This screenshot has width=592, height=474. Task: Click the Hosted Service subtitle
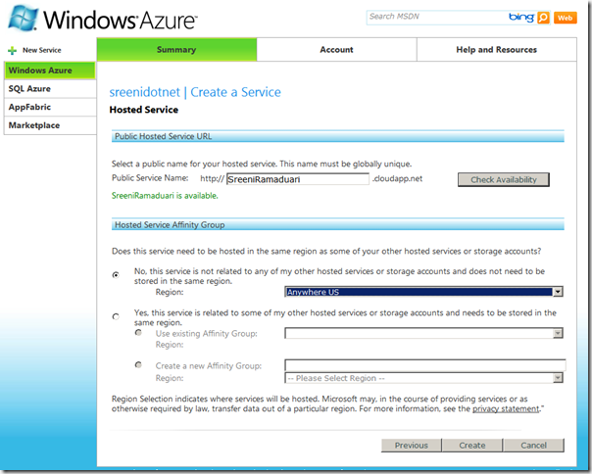144,110
